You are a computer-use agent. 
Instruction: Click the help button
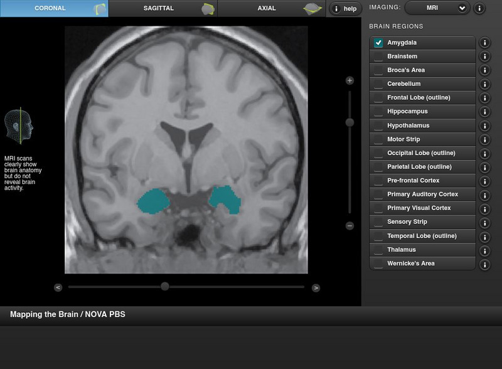point(345,9)
